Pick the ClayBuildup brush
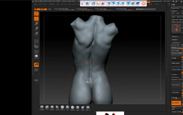183x115 pixels. (72, 108)
